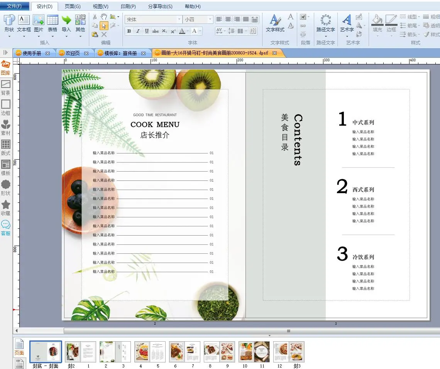Image resolution: width=440 pixels, height=369 pixels.
Task: Open the 小四 font size dropdown
Action: [210, 19]
